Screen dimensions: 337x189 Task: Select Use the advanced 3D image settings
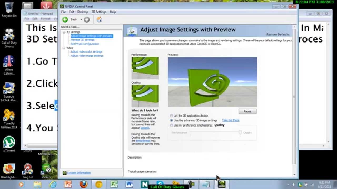194,120
